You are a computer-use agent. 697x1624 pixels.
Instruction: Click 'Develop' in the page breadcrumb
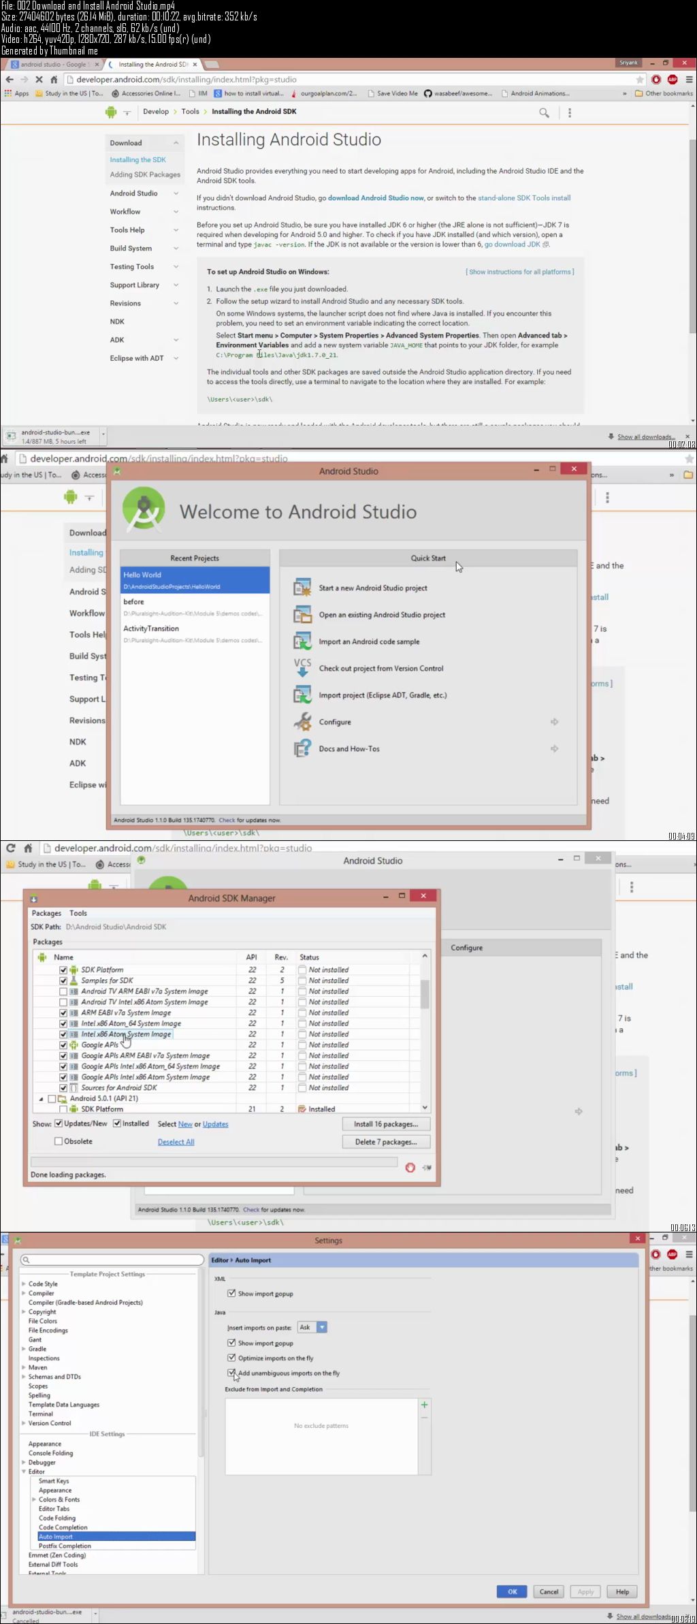[x=156, y=112]
